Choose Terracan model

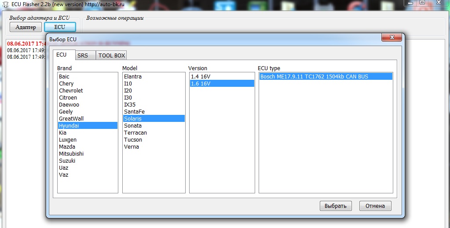(154, 132)
